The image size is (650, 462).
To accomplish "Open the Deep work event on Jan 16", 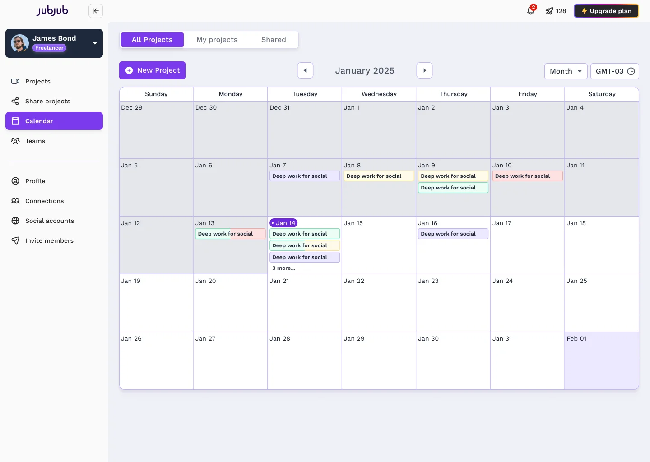I will pyautogui.click(x=453, y=234).
